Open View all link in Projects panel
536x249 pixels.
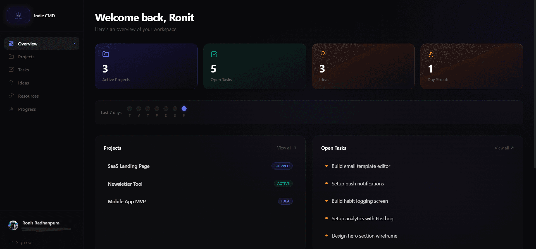pos(286,148)
